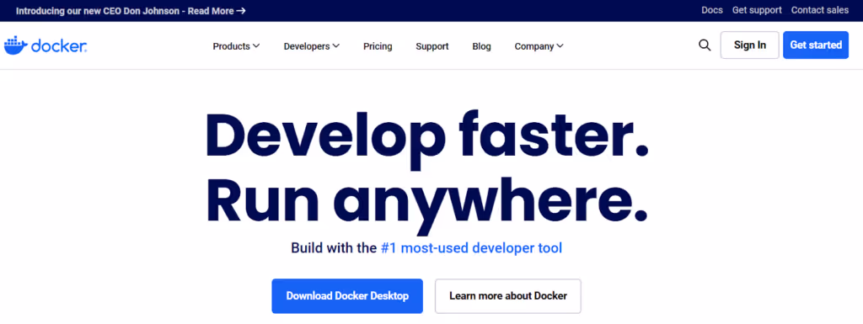Read more about new CEO announcement

pos(131,10)
